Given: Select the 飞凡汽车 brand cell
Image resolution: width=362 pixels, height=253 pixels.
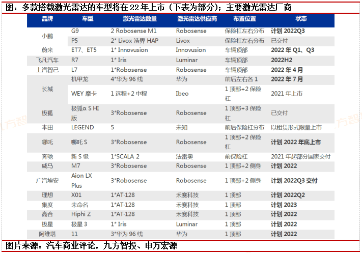Looking at the screenshot, I should pyautogui.click(x=47, y=60).
